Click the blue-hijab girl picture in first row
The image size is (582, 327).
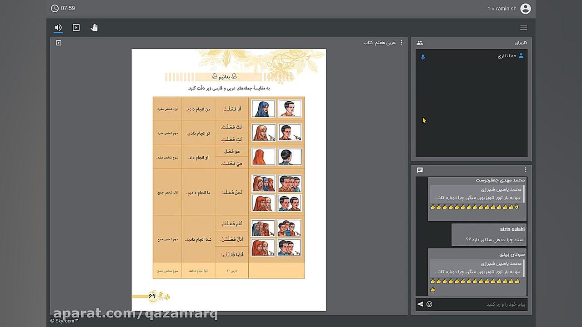tap(264, 109)
